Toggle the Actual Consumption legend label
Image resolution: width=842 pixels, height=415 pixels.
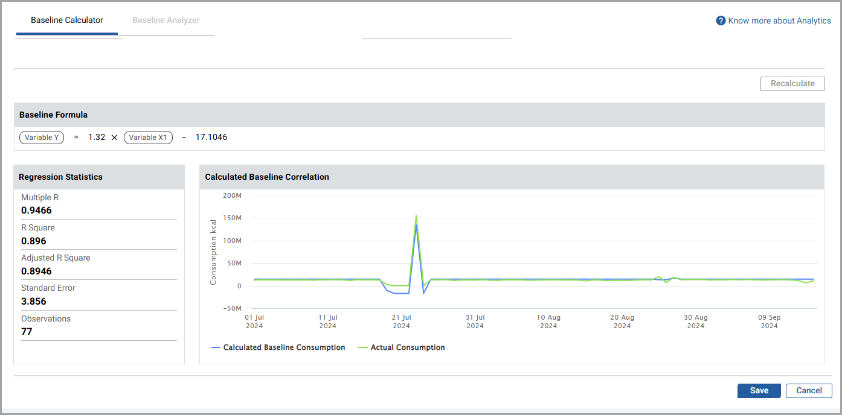point(408,347)
